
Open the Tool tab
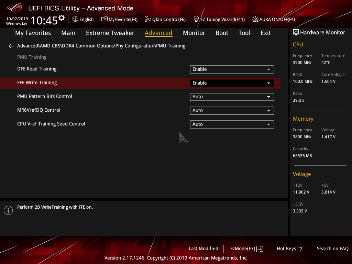244,33
